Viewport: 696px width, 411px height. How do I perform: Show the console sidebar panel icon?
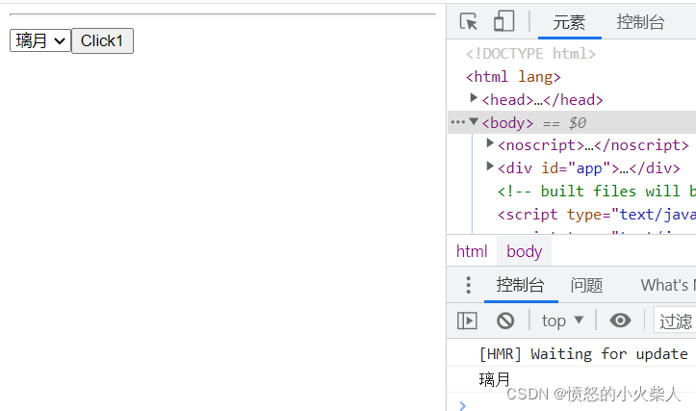click(467, 321)
